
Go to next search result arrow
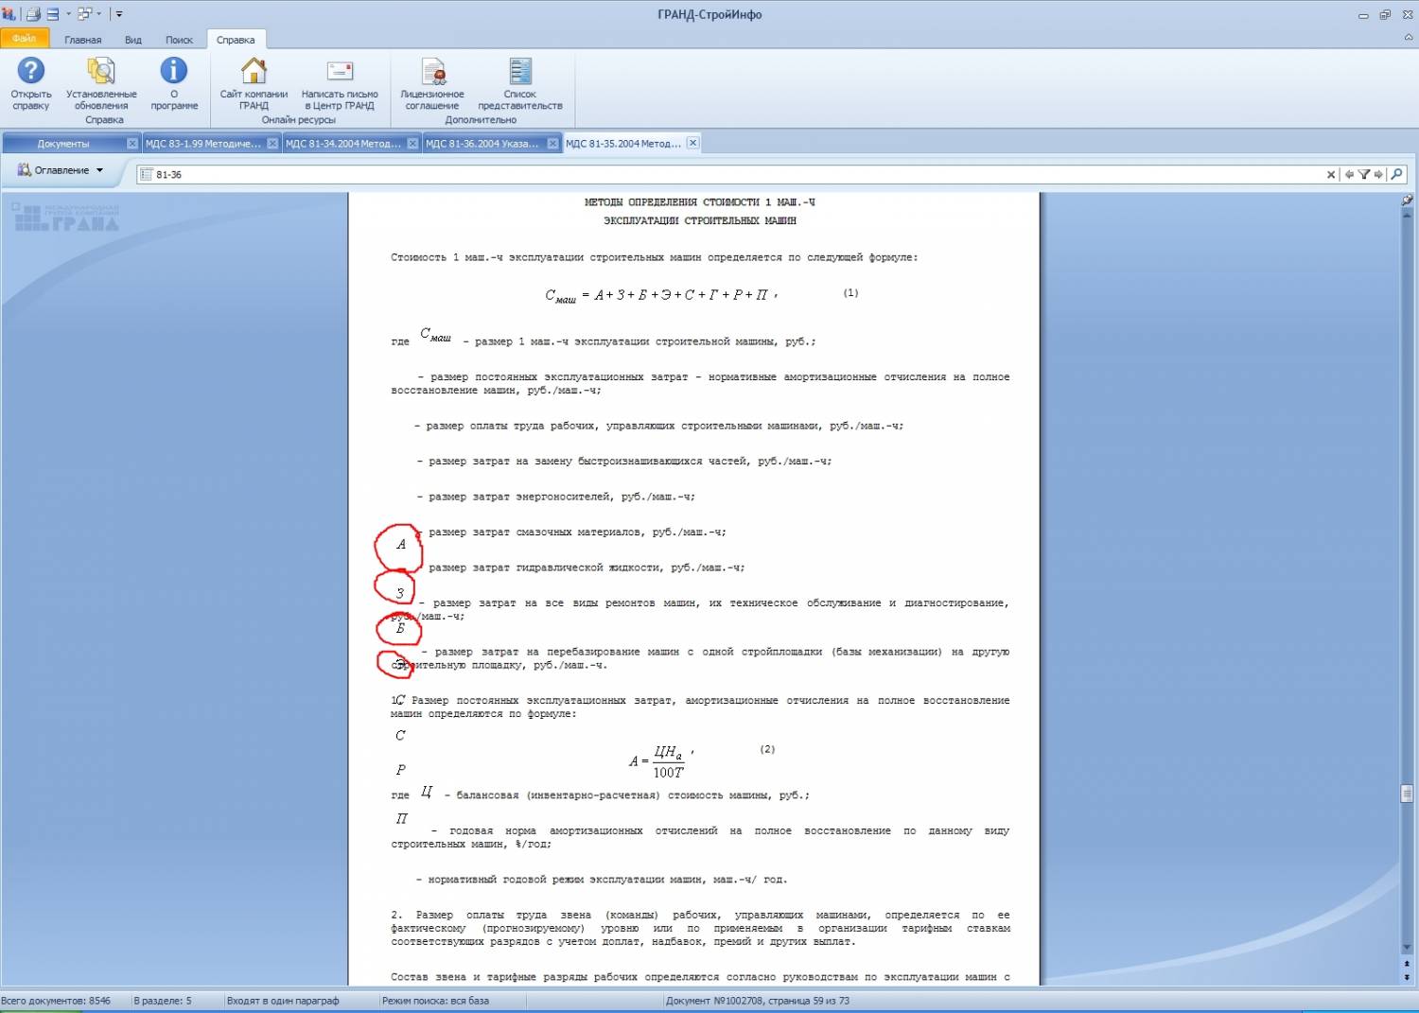pos(1378,174)
